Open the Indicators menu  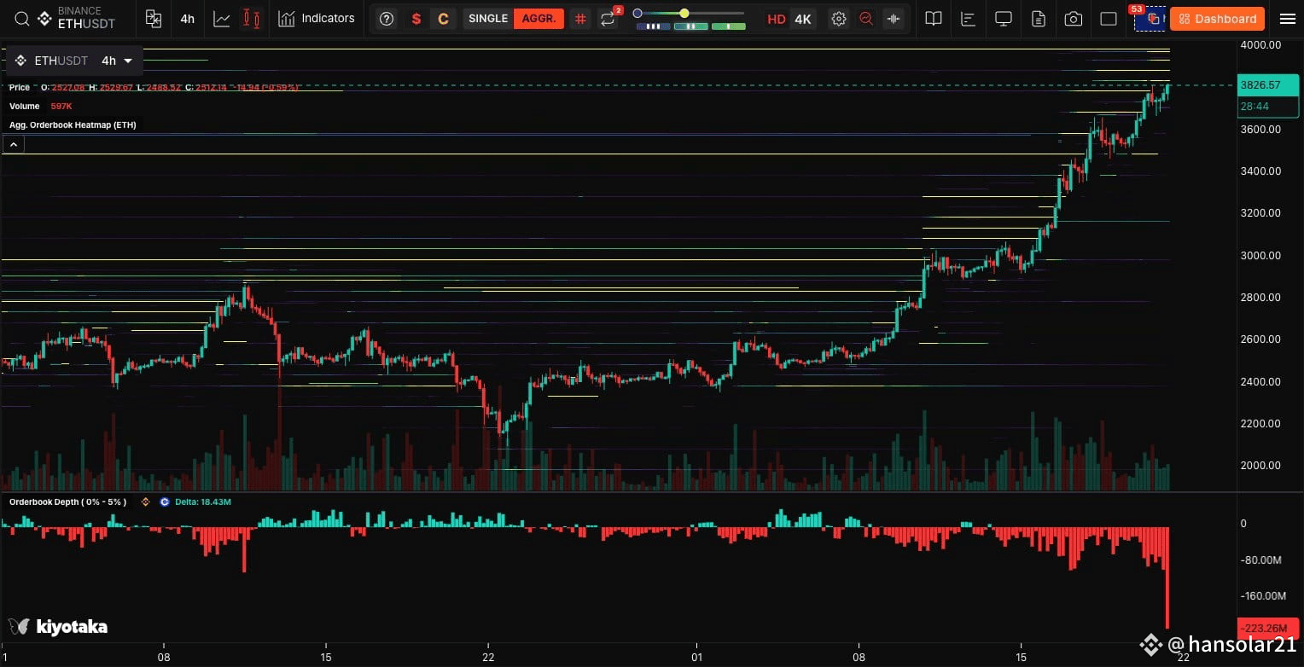click(x=317, y=19)
